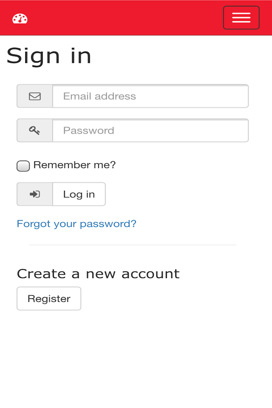Click the 'Sign in' page heading

[49, 56]
